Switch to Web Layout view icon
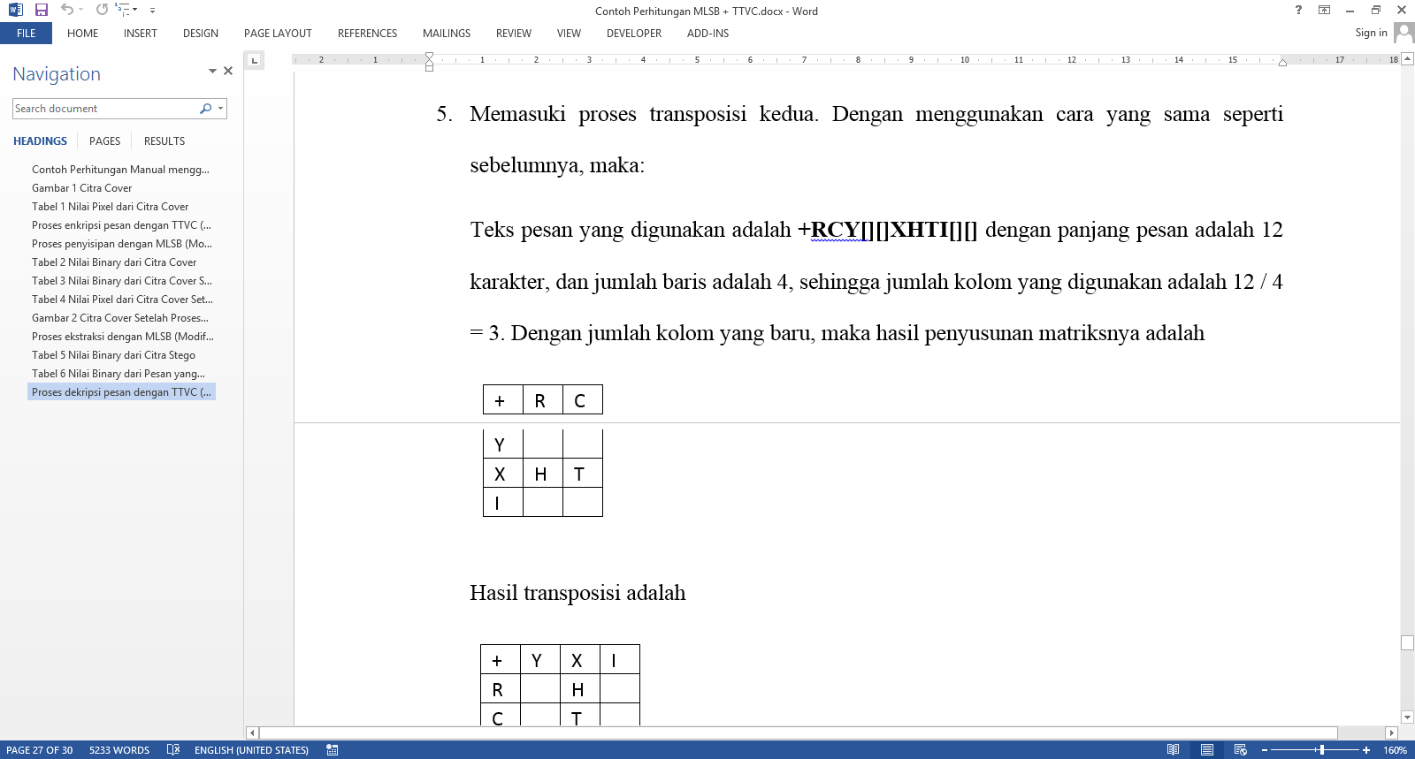This screenshot has width=1415, height=759. coord(1241,749)
